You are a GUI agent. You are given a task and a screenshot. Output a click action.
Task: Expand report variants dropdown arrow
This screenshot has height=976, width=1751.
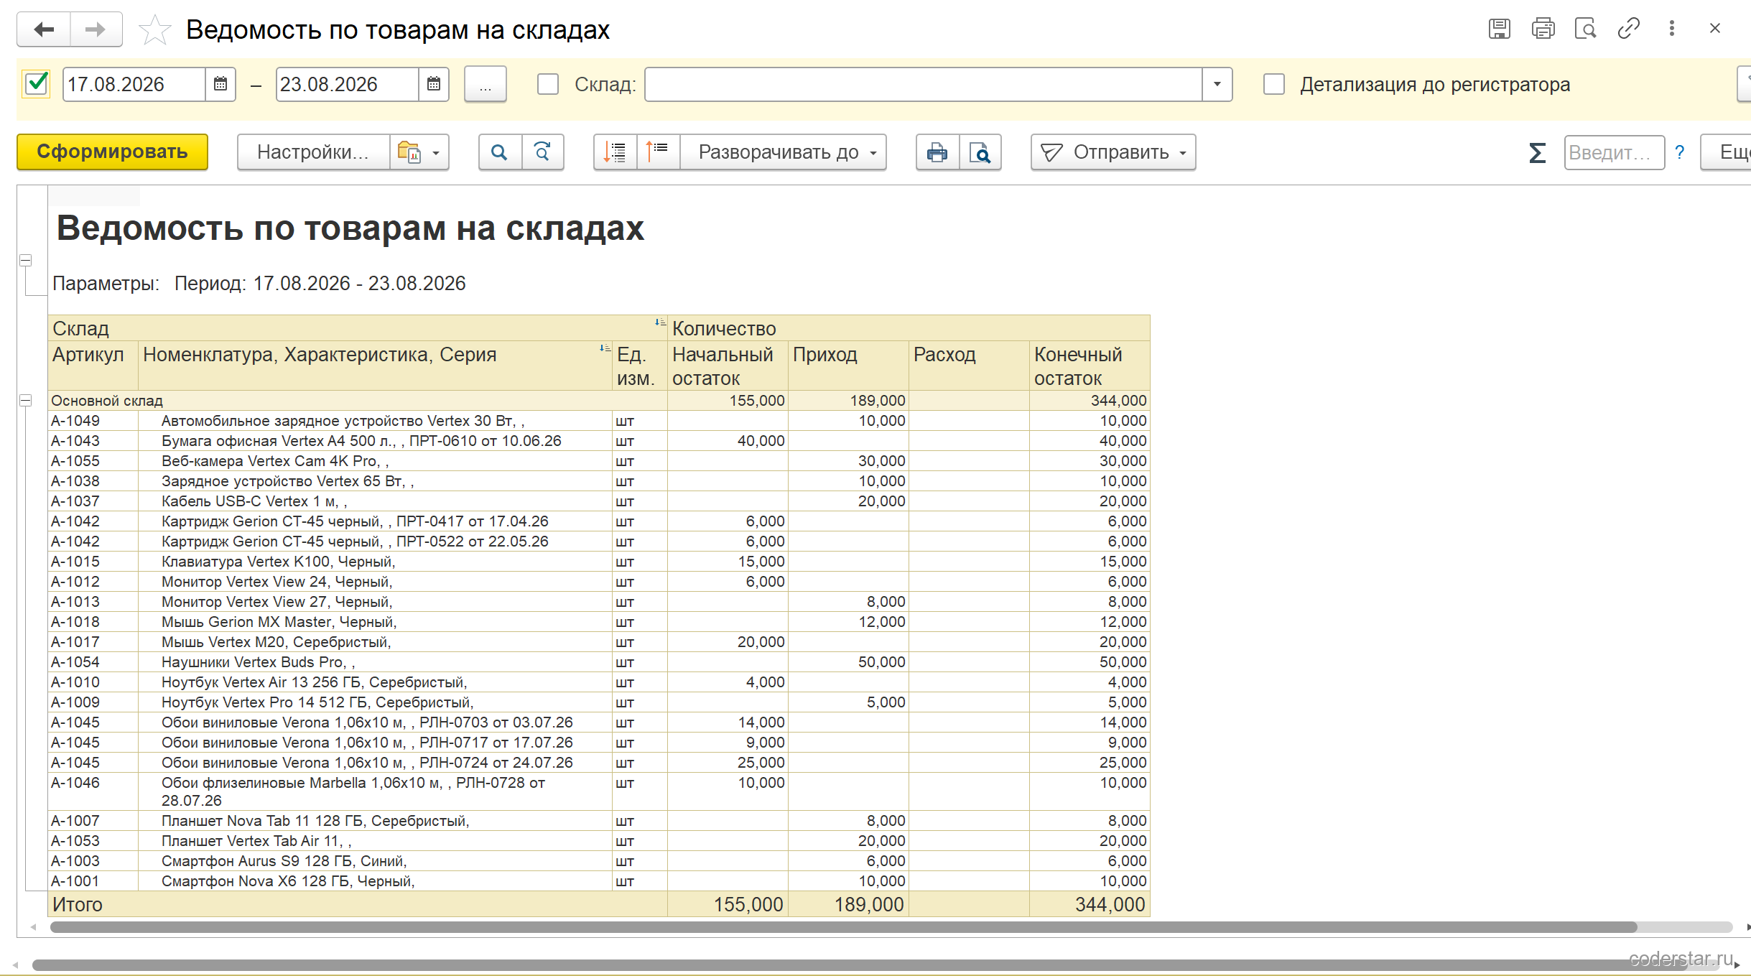[x=436, y=153]
